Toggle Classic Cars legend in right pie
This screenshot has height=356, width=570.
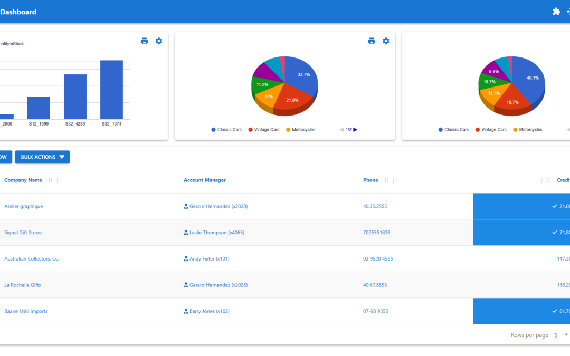tap(454, 130)
